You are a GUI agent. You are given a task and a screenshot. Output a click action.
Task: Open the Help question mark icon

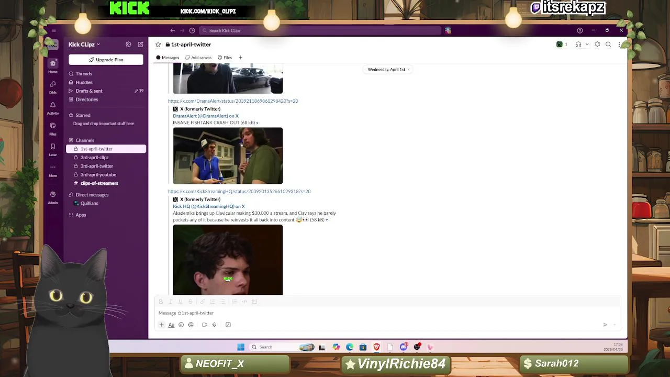point(579,30)
